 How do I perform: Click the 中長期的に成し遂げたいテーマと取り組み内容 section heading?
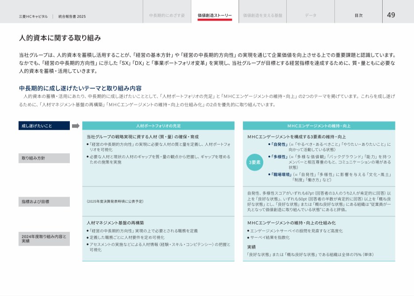pos(80,88)
